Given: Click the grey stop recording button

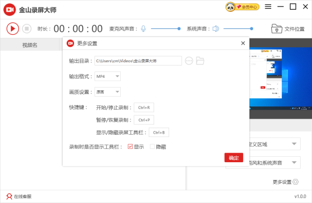Looking at the screenshot, I should (27, 28).
